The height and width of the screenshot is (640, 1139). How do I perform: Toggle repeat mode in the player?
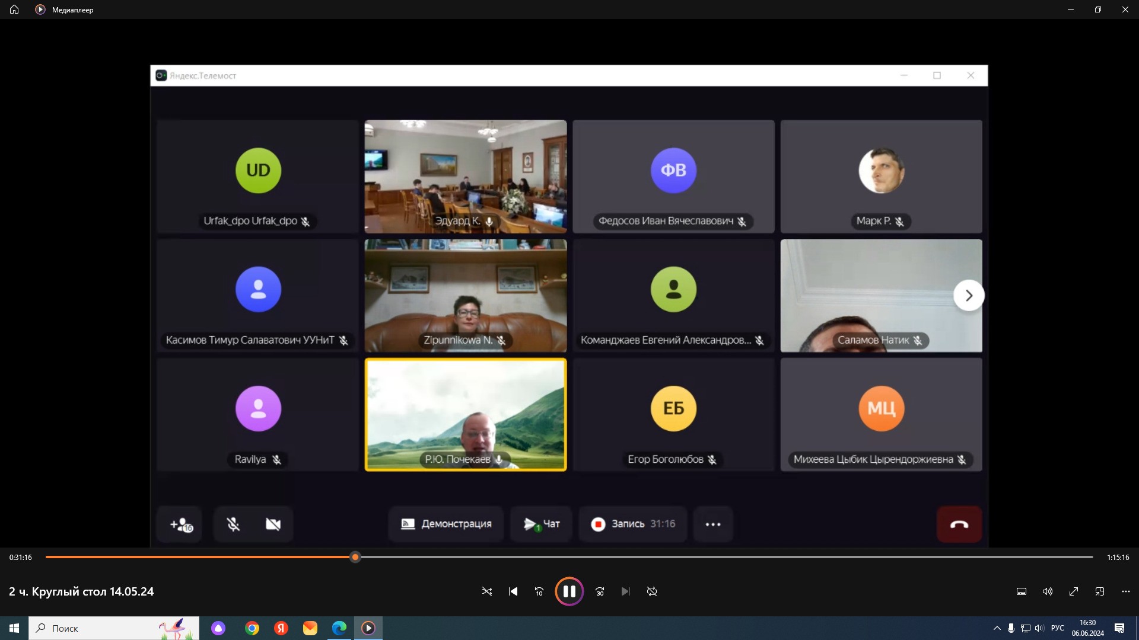[x=652, y=591]
